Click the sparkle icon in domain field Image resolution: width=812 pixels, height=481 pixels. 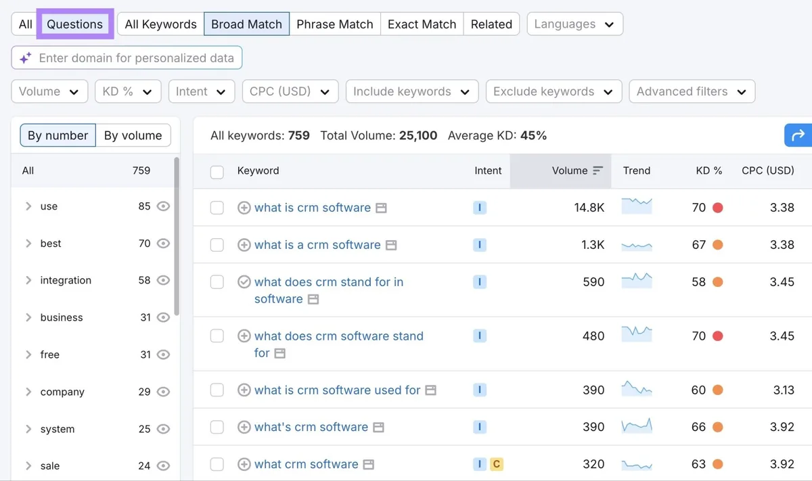pyautogui.click(x=25, y=58)
